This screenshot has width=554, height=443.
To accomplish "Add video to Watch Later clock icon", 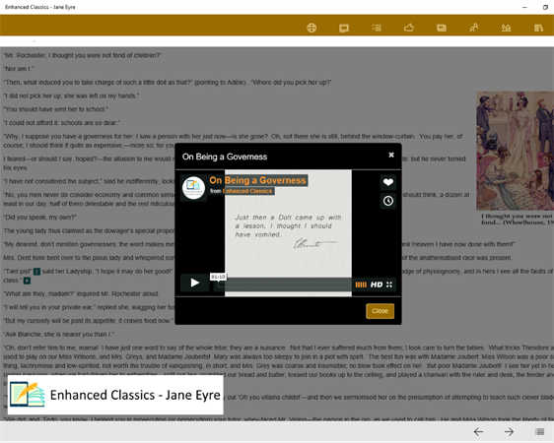I will pos(388,201).
